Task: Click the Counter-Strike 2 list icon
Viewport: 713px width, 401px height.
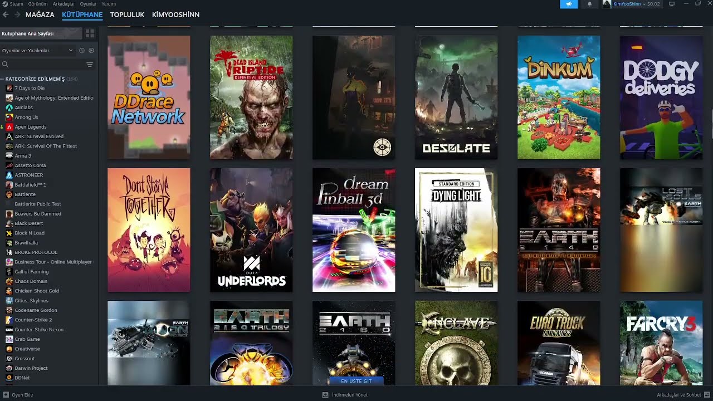Action: [x=9, y=320]
